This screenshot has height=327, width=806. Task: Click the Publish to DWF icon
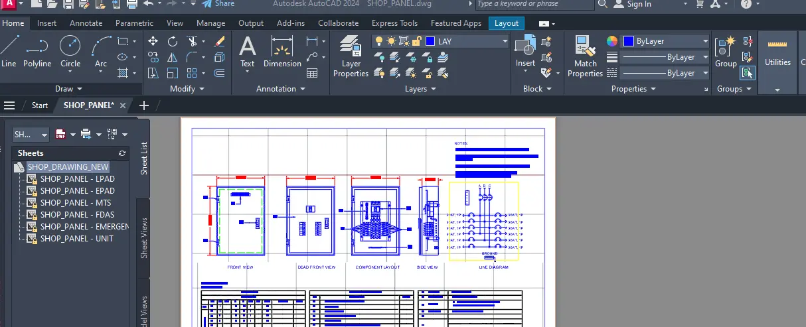click(x=61, y=134)
